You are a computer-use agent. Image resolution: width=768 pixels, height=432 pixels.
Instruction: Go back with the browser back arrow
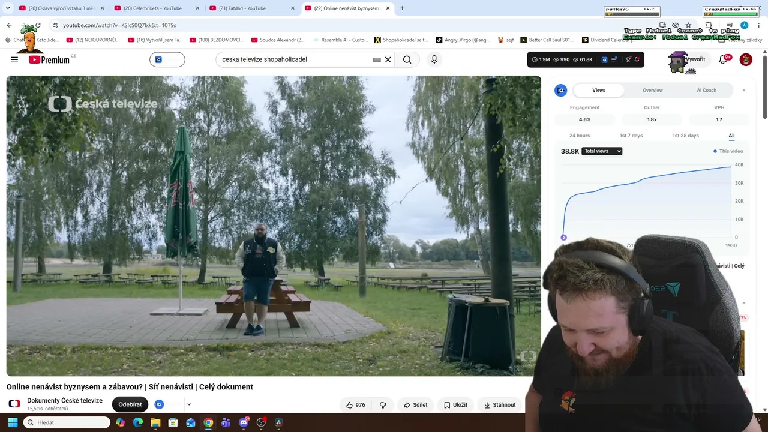pos(9,25)
